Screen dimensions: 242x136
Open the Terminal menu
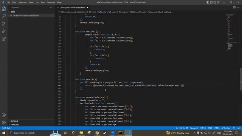[51, 3]
